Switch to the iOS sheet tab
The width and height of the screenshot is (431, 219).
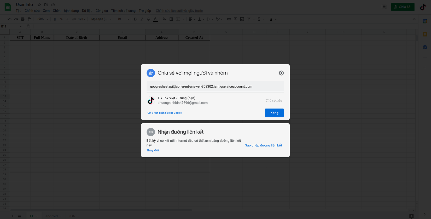pyautogui.click(x=72, y=216)
